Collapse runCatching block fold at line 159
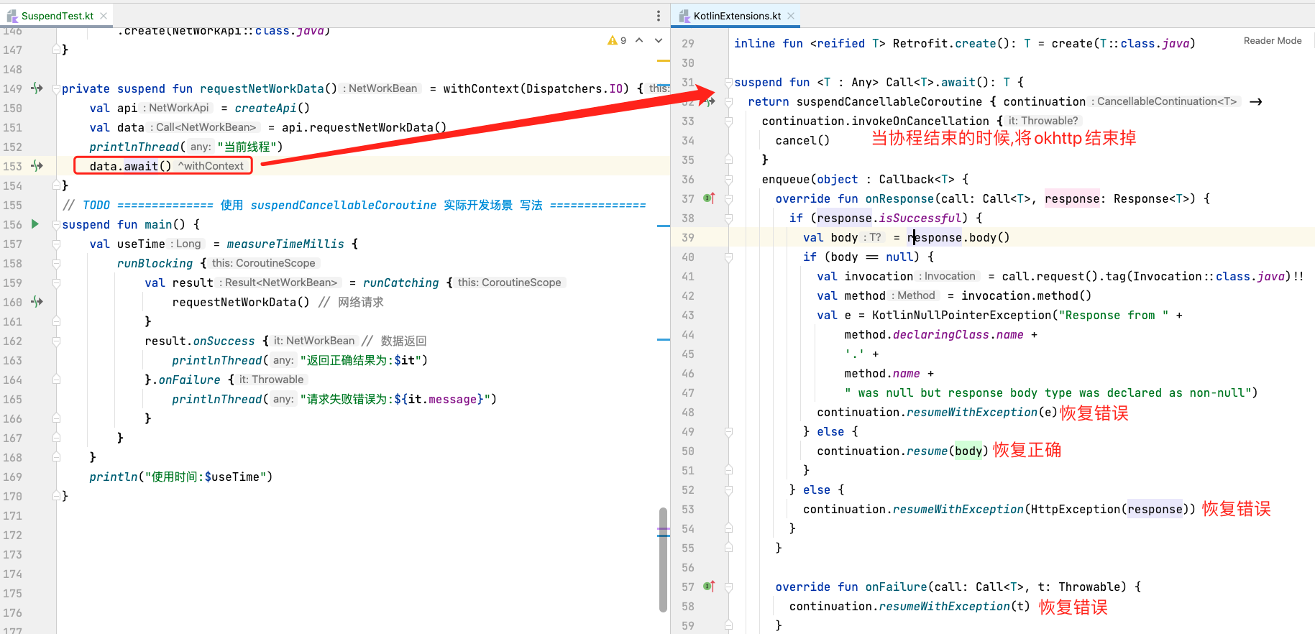The width and height of the screenshot is (1315, 634). click(x=56, y=283)
